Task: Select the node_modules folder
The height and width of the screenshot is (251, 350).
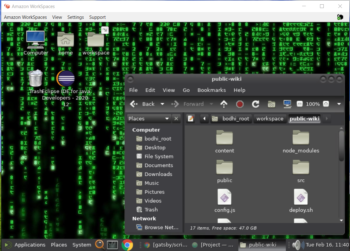Action: tap(301, 141)
